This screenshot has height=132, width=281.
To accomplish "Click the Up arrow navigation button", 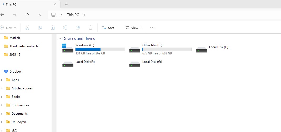I will click(27, 15).
